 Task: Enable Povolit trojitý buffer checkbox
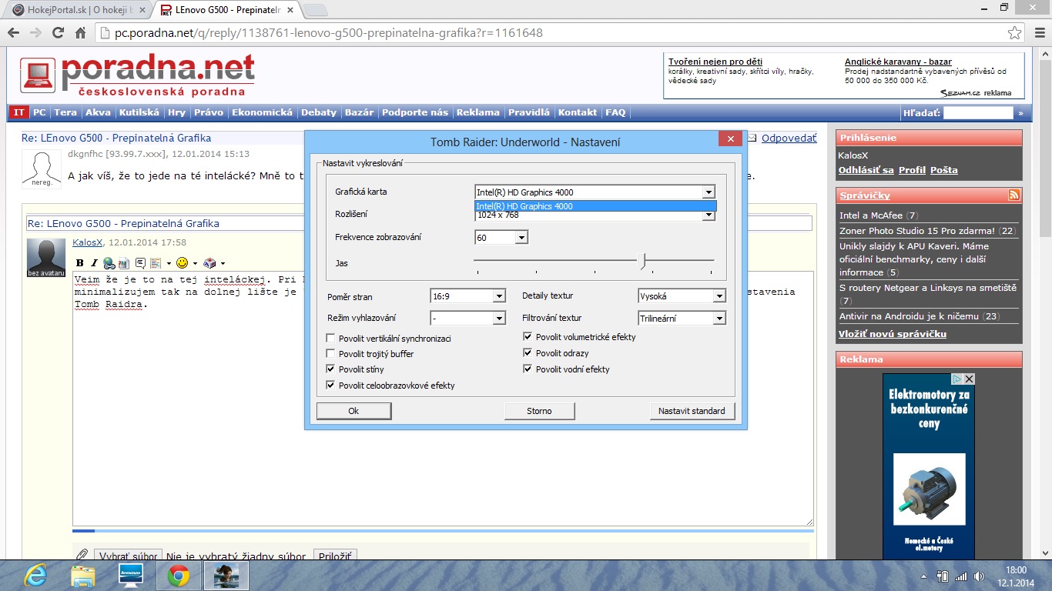point(331,354)
